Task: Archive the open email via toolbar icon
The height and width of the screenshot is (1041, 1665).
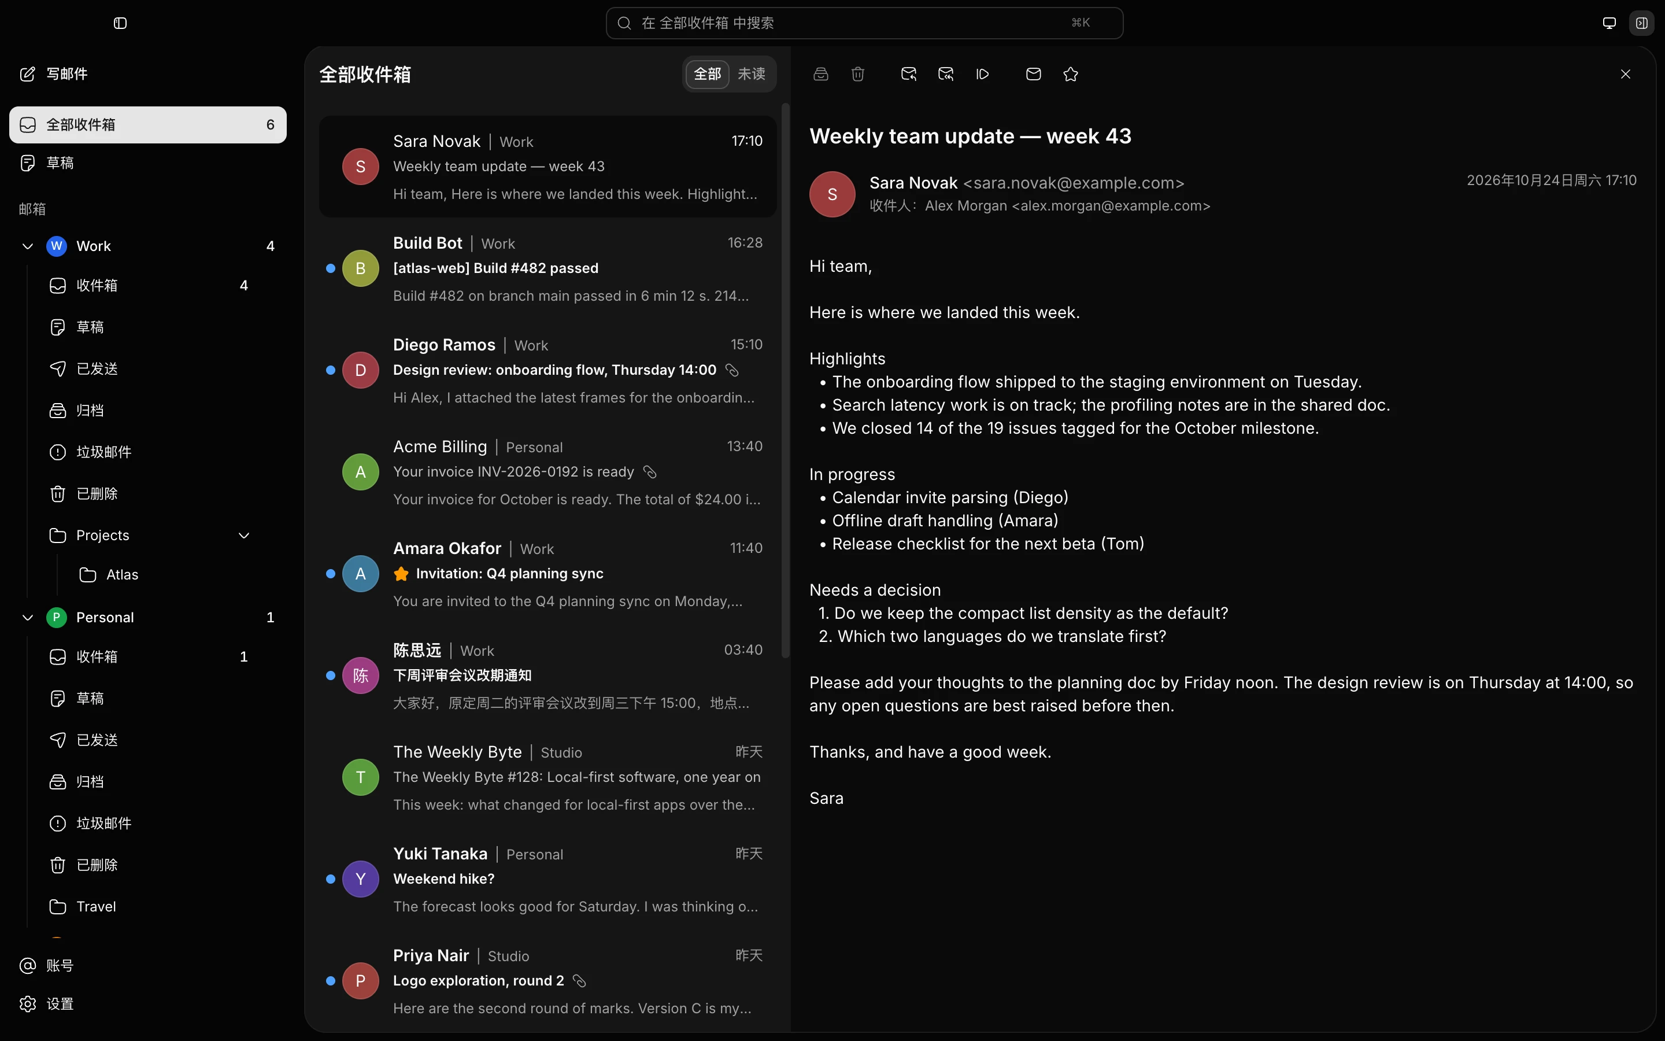Action: click(x=821, y=75)
